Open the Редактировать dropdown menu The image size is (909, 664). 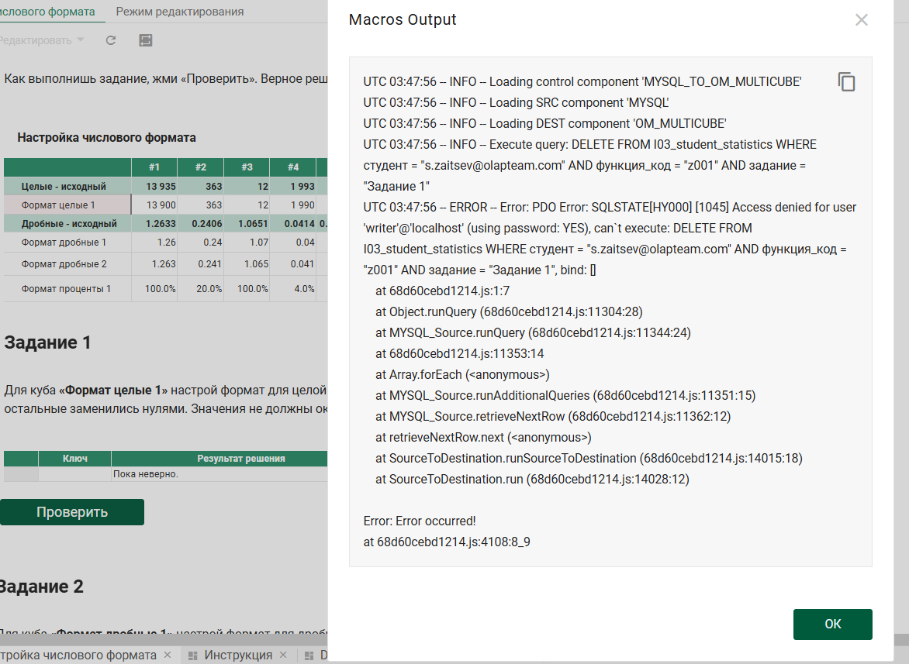click(43, 40)
